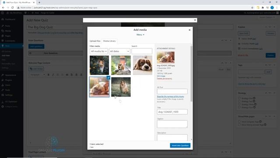Click the media Search input field
Image resolution: width=280 pixels, height=158 pixels.
[142, 51]
